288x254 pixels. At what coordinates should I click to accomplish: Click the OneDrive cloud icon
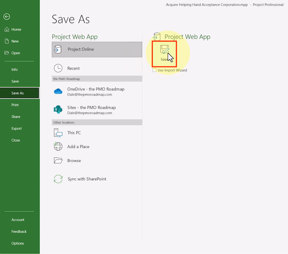[x=58, y=92]
